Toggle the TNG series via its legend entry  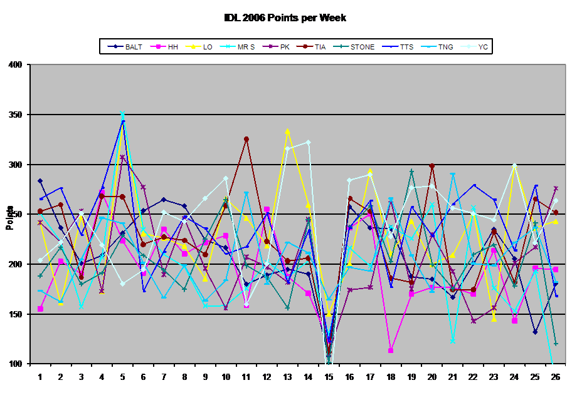[439, 46]
